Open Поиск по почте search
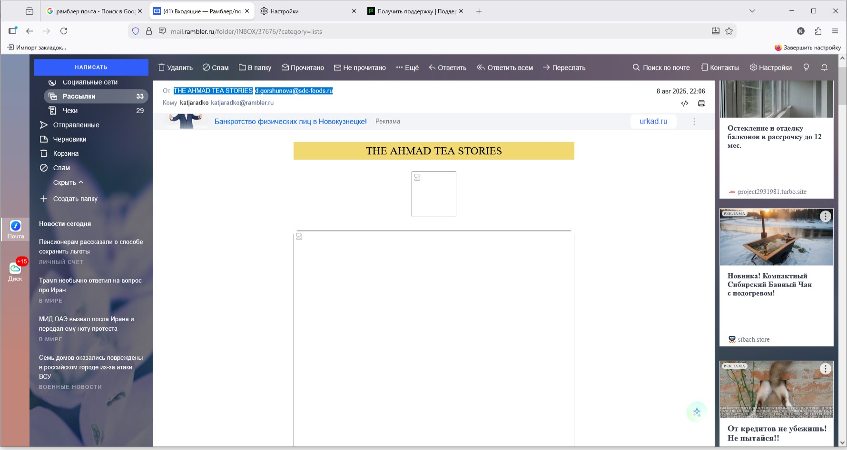Viewport: 847px width, 450px height. point(661,67)
